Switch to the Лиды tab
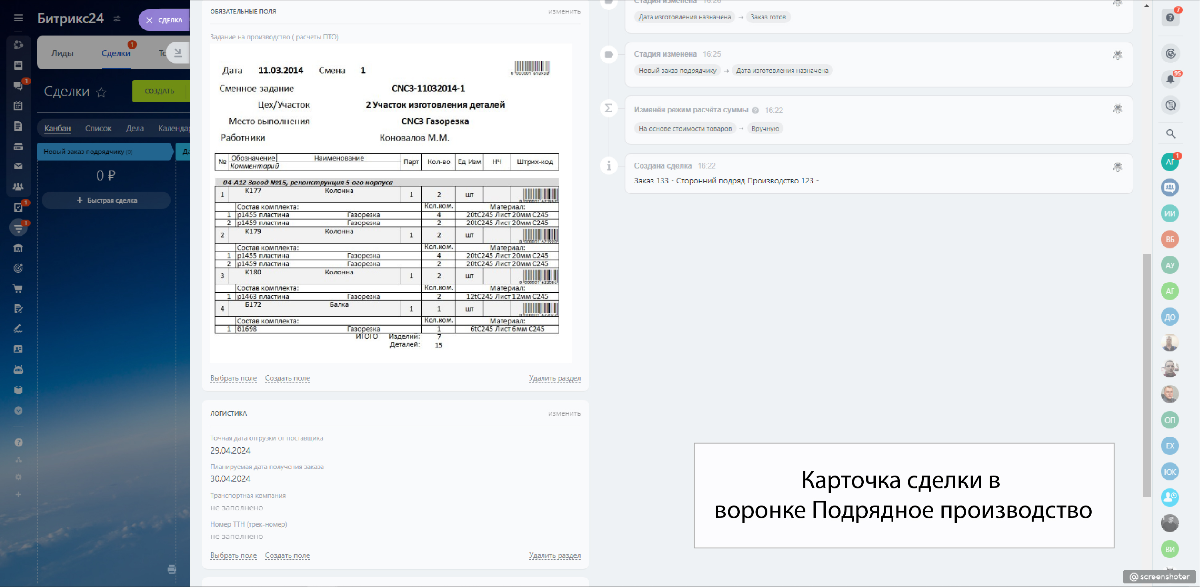 point(62,54)
